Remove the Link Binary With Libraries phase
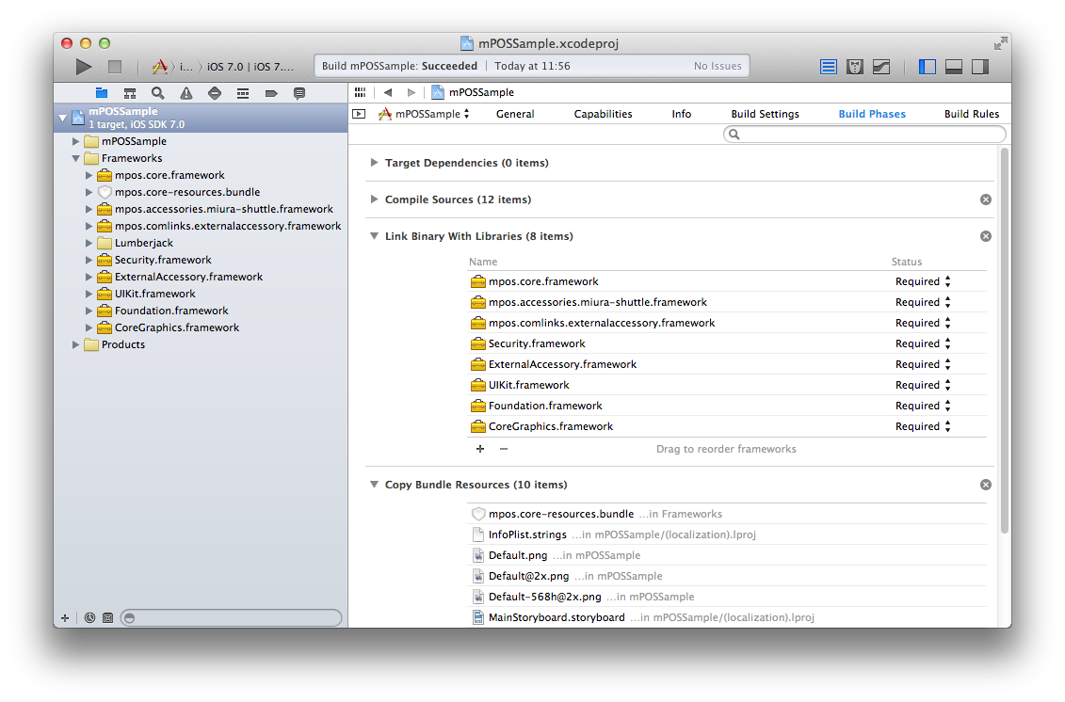Image resolution: width=1065 pixels, height=702 pixels. pos(986,236)
